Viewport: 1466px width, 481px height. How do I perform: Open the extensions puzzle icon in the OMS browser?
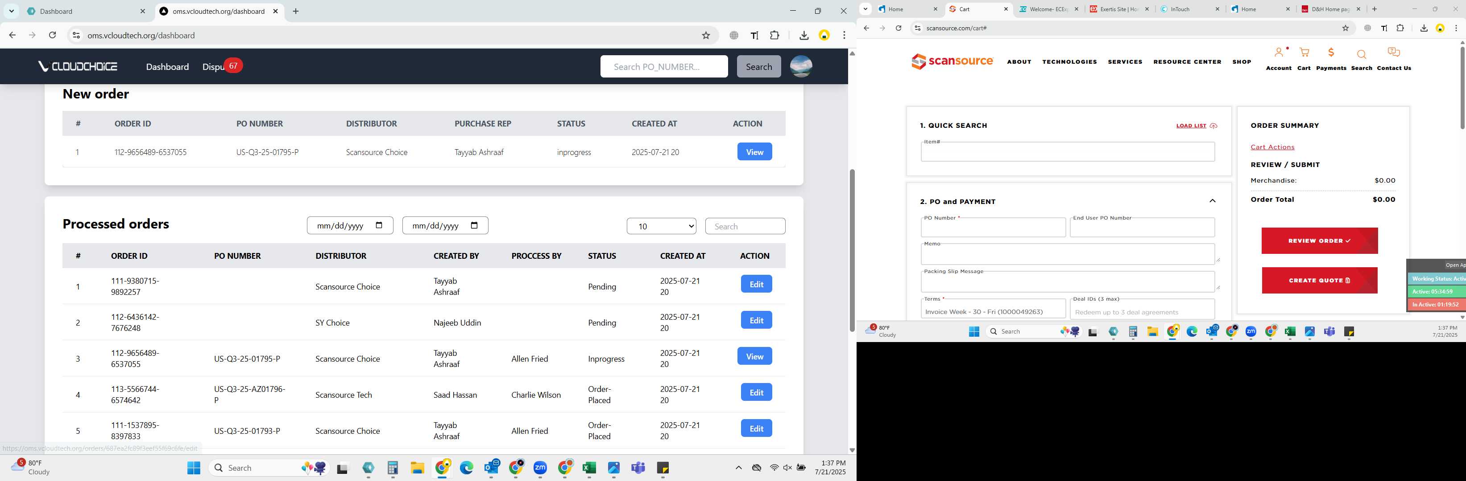[x=774, y=35]
